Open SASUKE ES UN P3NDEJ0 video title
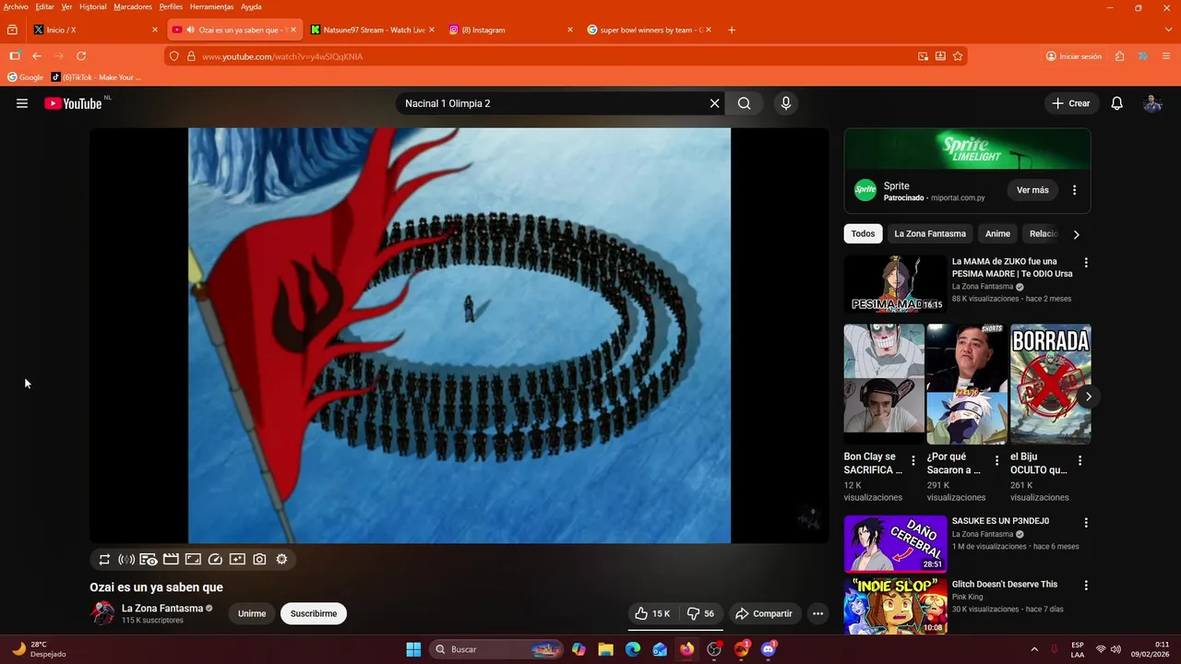Viewport: 1181px width, 664px height. point(1000,521)
